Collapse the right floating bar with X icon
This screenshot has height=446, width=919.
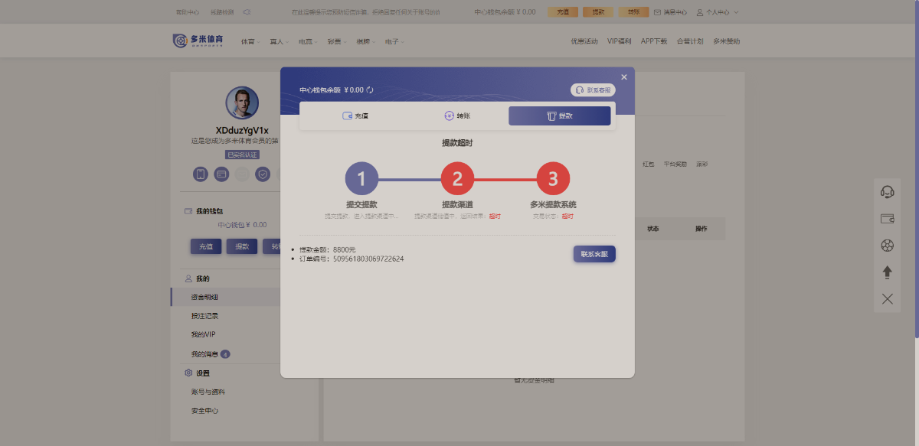pos(888,299)
